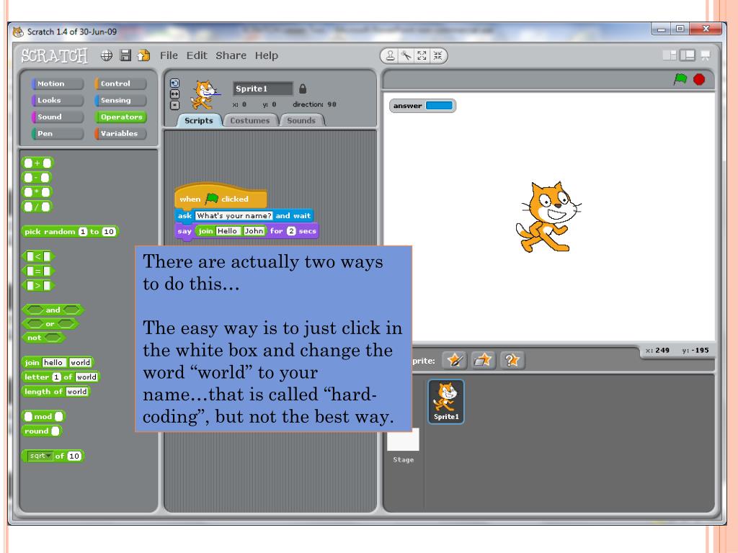Select the Grow sprite tool

(422, 56)
